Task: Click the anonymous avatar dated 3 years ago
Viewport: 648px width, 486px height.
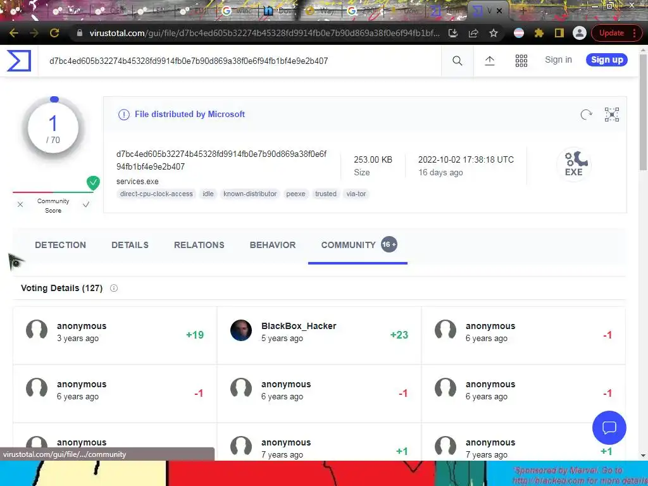Action: pyautogui.click(x=37, y=330)
